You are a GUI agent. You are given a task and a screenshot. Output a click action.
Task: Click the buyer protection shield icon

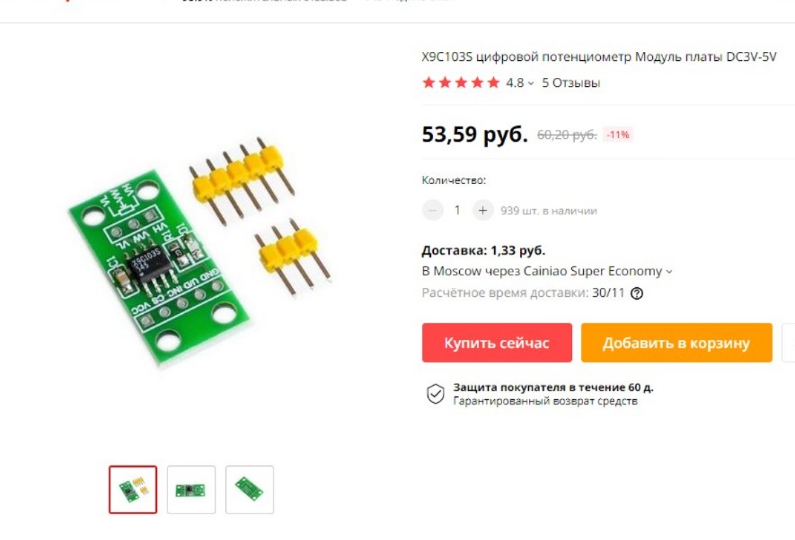pyautogui.click(x=435, y=394)
